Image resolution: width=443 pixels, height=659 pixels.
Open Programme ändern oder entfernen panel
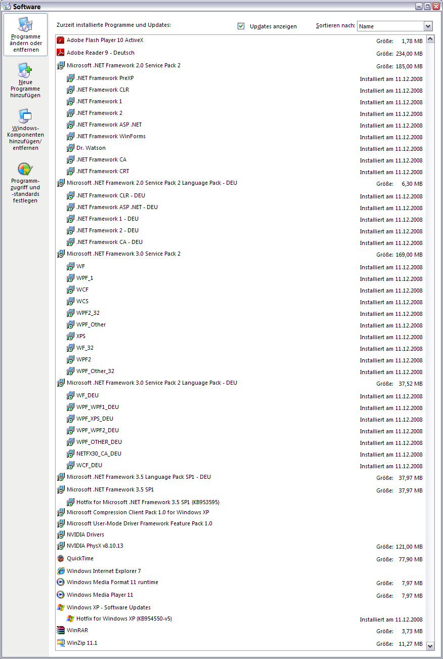(x=25, y=34)
